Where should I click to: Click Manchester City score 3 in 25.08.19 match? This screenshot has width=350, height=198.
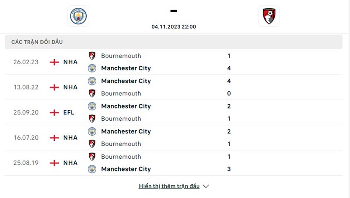point(229,169)
